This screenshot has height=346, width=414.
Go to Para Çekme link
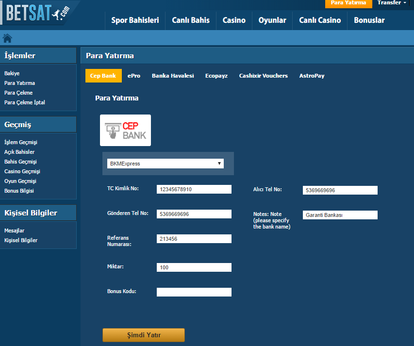(x=18, y=93)
